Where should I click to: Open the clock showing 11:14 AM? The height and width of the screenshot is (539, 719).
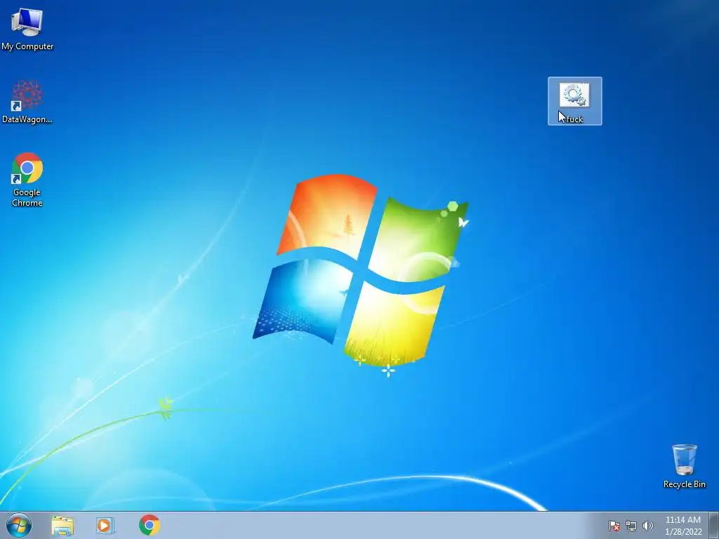[682, 520]
